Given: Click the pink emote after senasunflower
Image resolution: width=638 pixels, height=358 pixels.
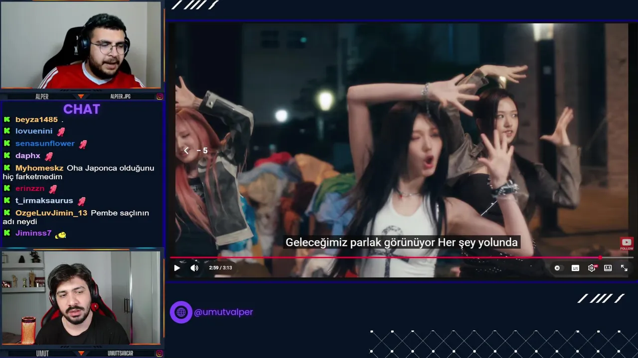Looking at the screenshot, I should 83,144.
